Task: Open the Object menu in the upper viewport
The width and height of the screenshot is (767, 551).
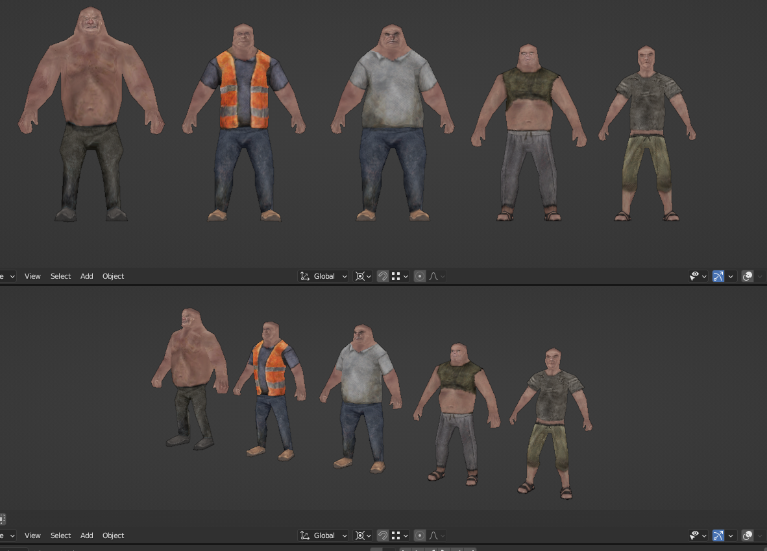Action: [x=113, y=276]
